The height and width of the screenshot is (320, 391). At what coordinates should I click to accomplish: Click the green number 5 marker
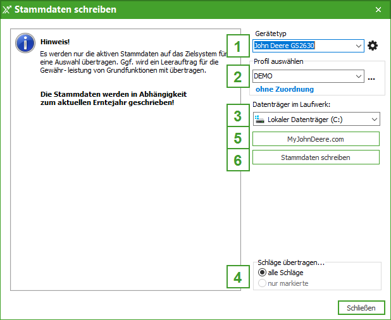pyautogui.click(x=238, y=138)
